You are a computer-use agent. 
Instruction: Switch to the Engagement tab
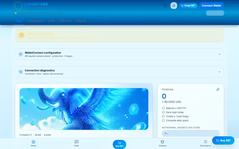pyautogui.click(x=35, y=21)
